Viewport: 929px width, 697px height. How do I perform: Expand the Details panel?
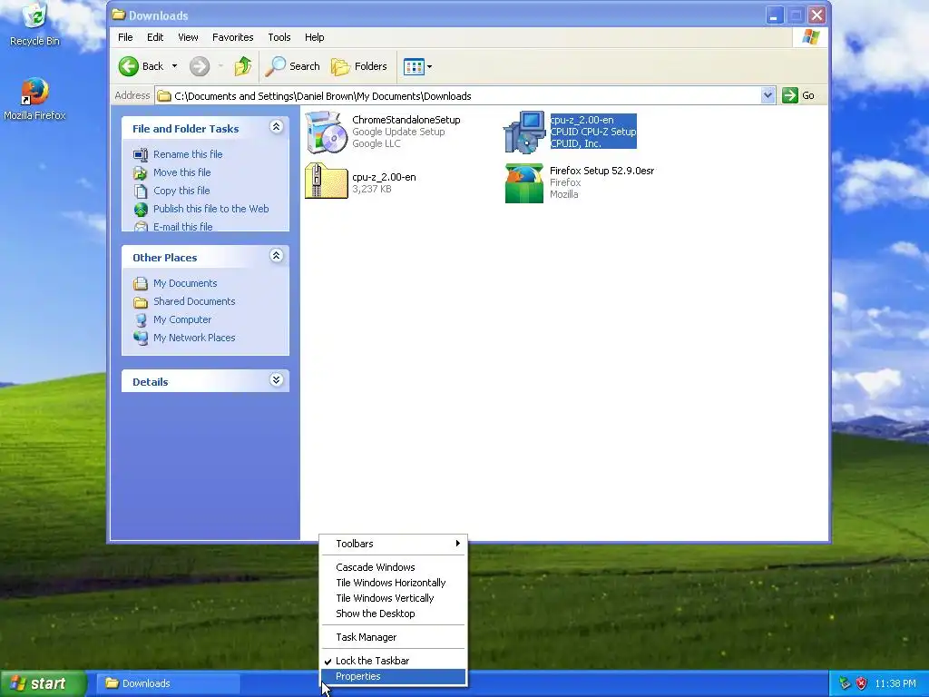click(x=276, y=380)
